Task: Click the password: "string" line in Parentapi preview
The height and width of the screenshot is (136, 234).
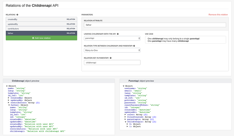Action: (x=136, y=103)
